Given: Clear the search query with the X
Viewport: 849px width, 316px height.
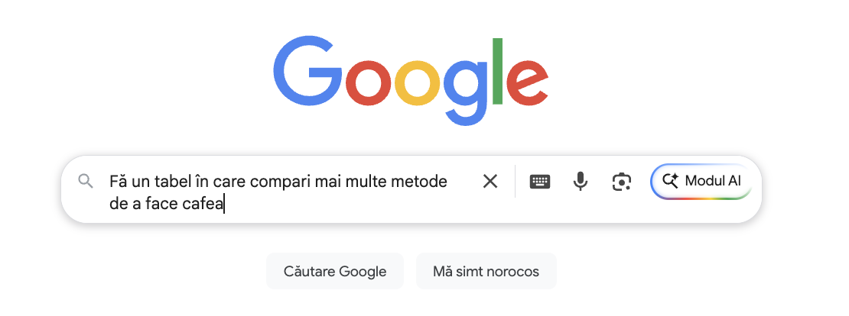Looking at the screenshot, I should 490,181.
